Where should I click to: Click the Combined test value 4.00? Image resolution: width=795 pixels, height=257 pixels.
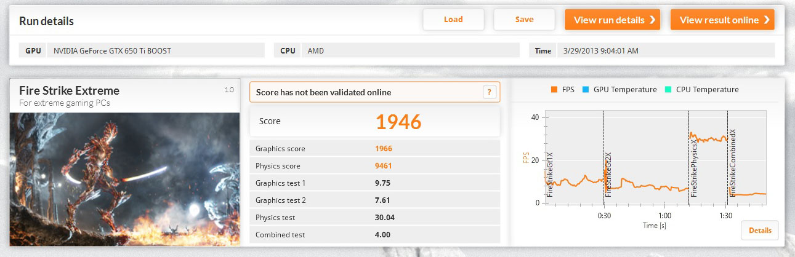click(382, 235)
